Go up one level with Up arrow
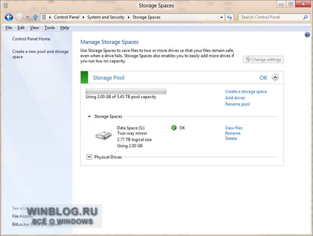 click(x=35, y=17)
